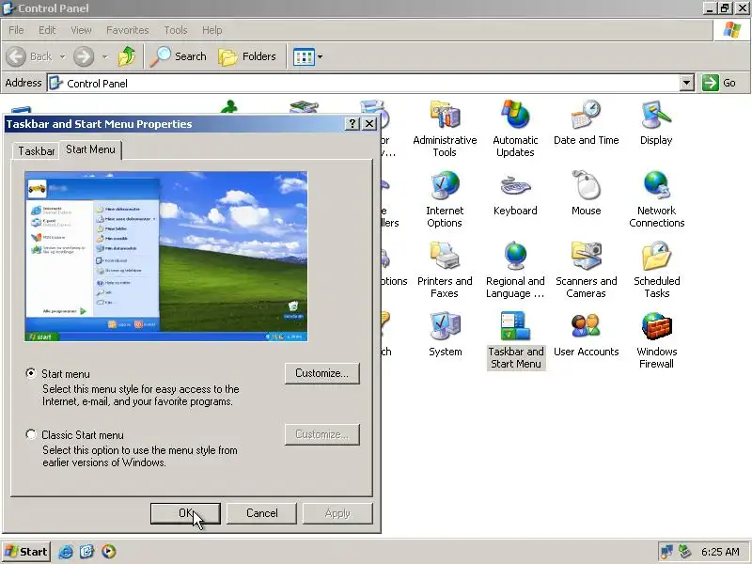752x564 pixels.
Task: Open the Back button history dropdown
Action: point(62,56)
